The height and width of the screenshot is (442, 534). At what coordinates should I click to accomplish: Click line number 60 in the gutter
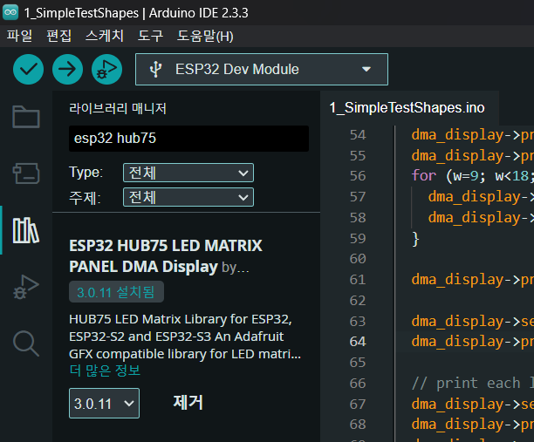[x=358, y=259]
